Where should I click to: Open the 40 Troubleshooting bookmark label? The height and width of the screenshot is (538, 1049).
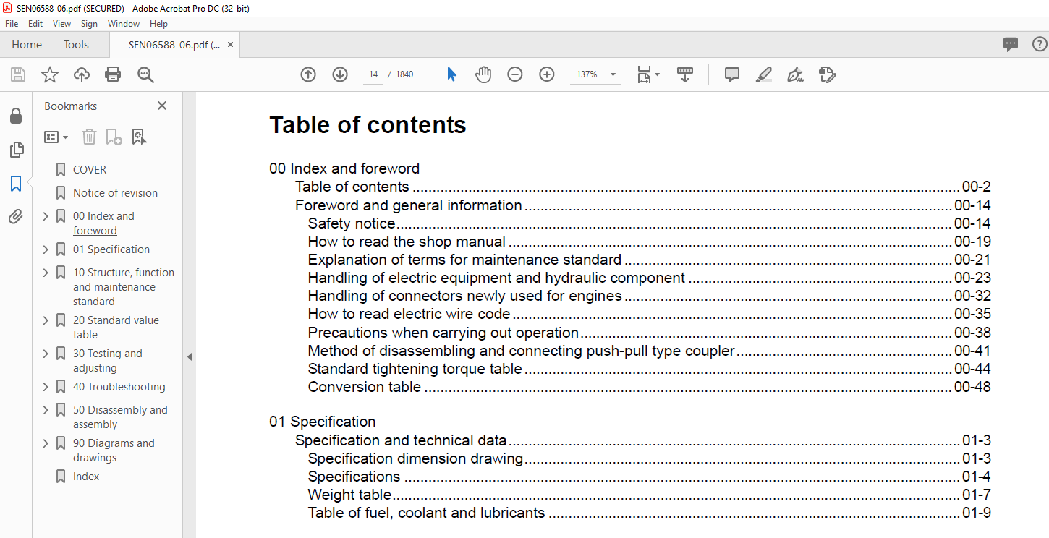[119, 387]
